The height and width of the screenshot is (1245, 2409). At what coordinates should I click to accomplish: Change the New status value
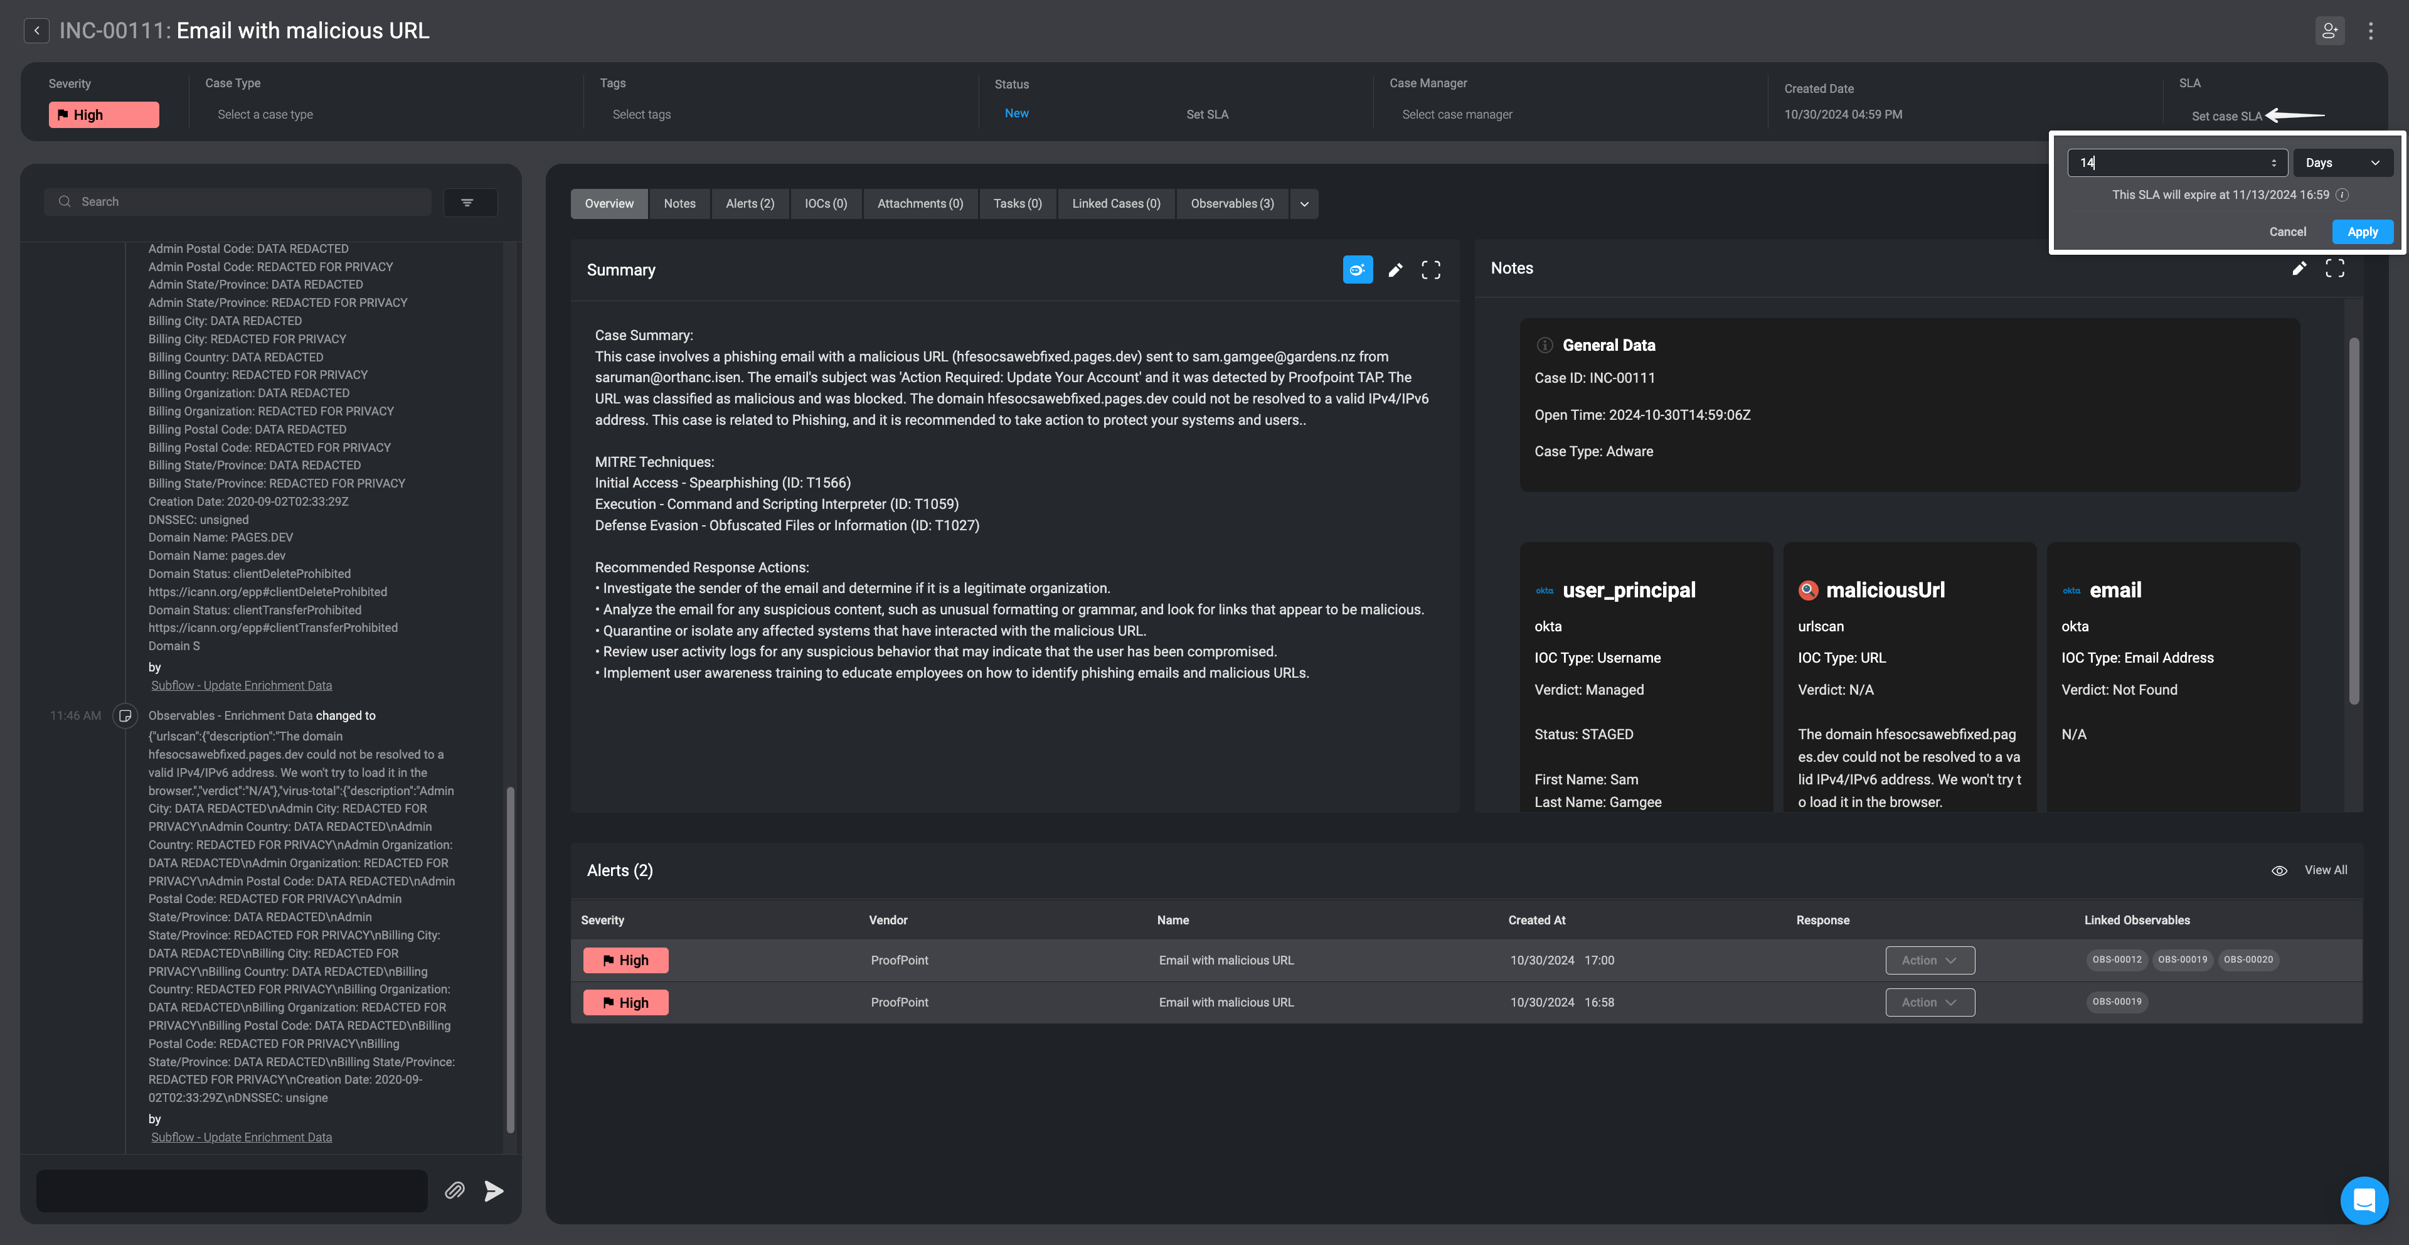(1016, 113)
